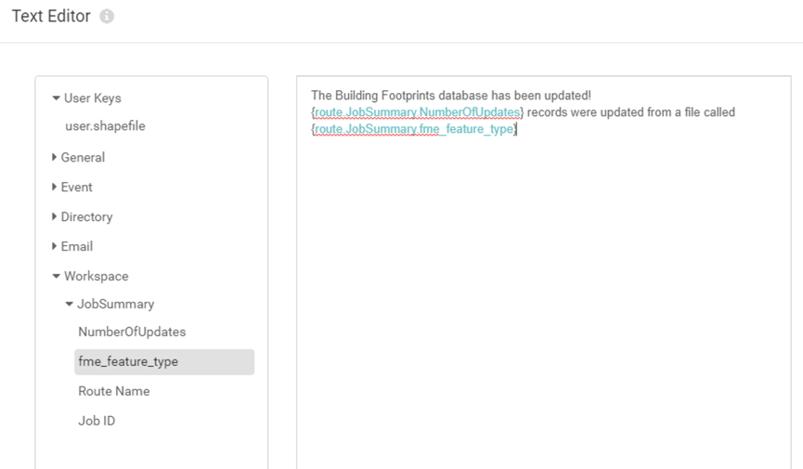803x469 pixels.
Task: Collapse the JobSummary node arrow
Action: point(69,304)
